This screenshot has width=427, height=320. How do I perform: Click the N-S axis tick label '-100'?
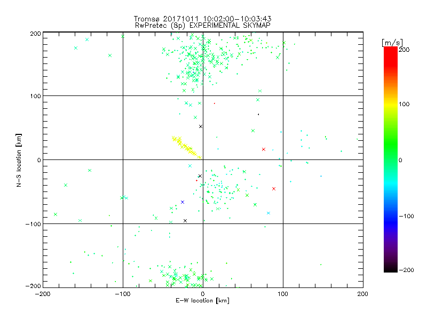(x=33, y=224)
